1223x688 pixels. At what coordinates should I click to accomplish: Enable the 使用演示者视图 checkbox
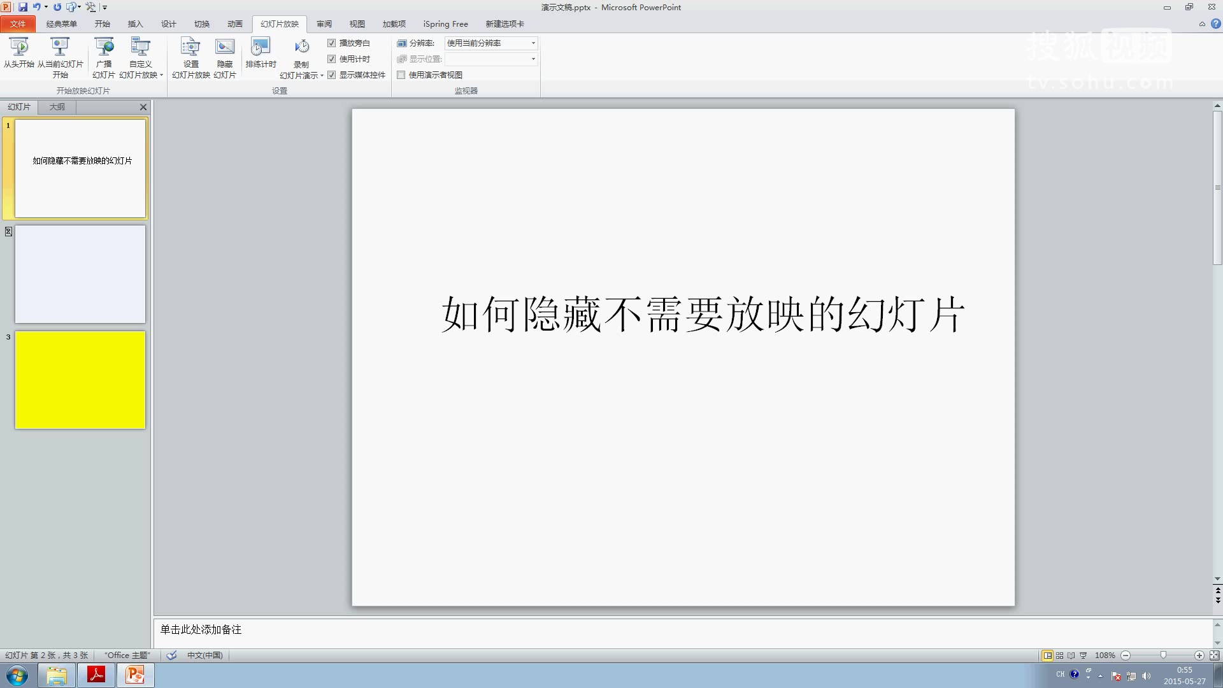[401, 75]
